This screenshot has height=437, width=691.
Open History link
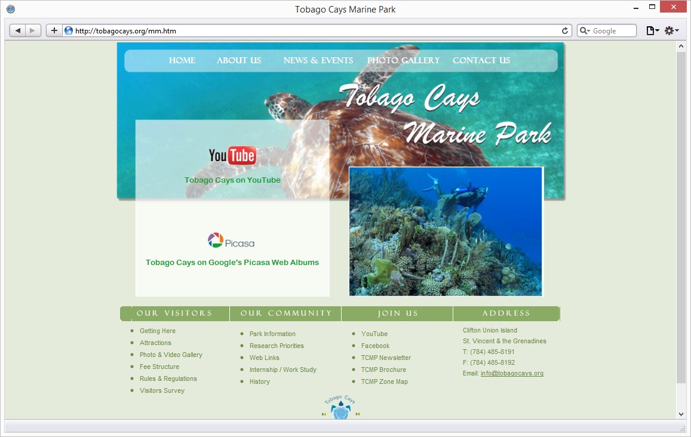[259, 381]
